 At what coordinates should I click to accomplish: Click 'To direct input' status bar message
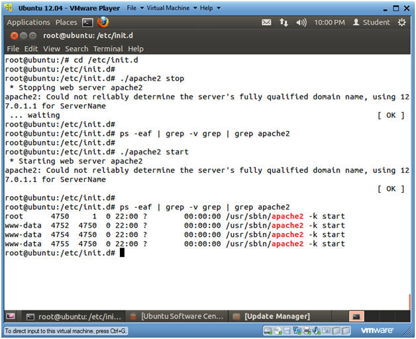66,331
